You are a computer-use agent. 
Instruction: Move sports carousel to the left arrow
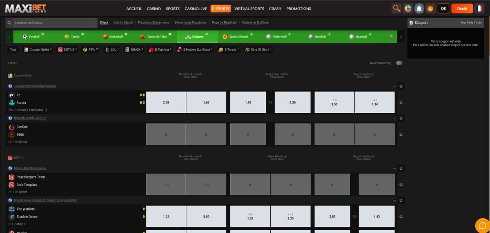click(x=9, y=37)
